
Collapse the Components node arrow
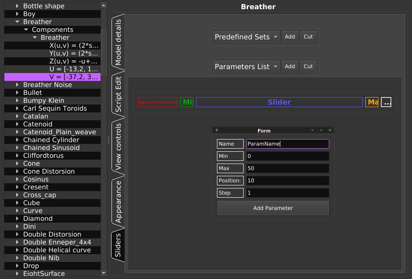pyautogui.click(x=26, y=30)
